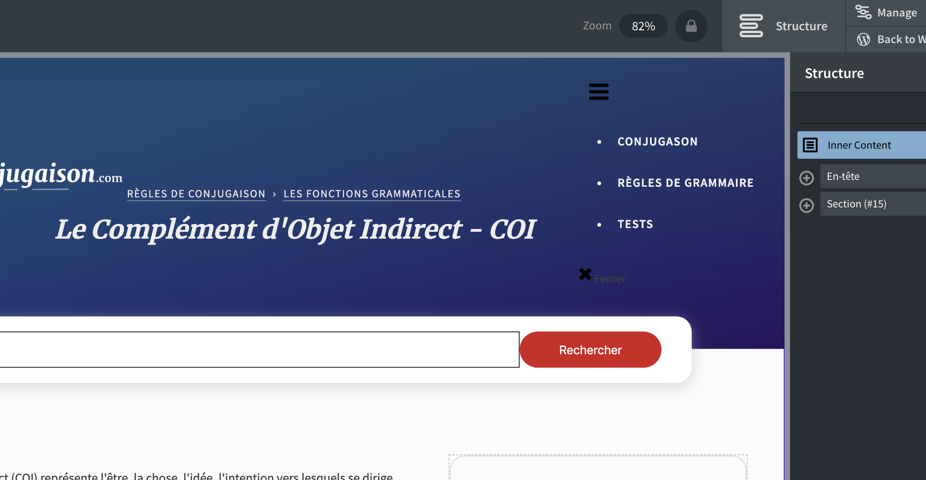Open the RÈGLES DE GRAMMAIRE menu item
The width and height of the screenshot is (926, 480).
(x=686, y=182)
